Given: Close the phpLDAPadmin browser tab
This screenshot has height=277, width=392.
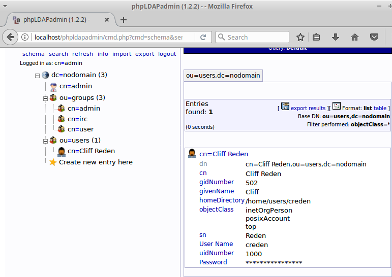Looking at the screenshot, I should [x=107, y=20].
